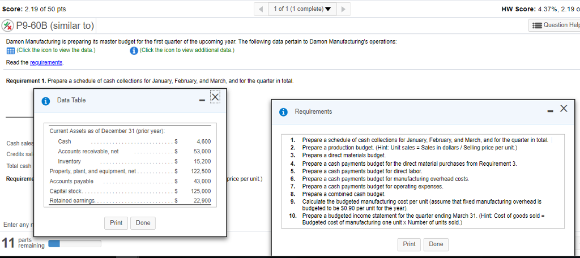580x258 pixels.
Task: Click requirement 3 direct materials budget text
Action: coord(344,154)
